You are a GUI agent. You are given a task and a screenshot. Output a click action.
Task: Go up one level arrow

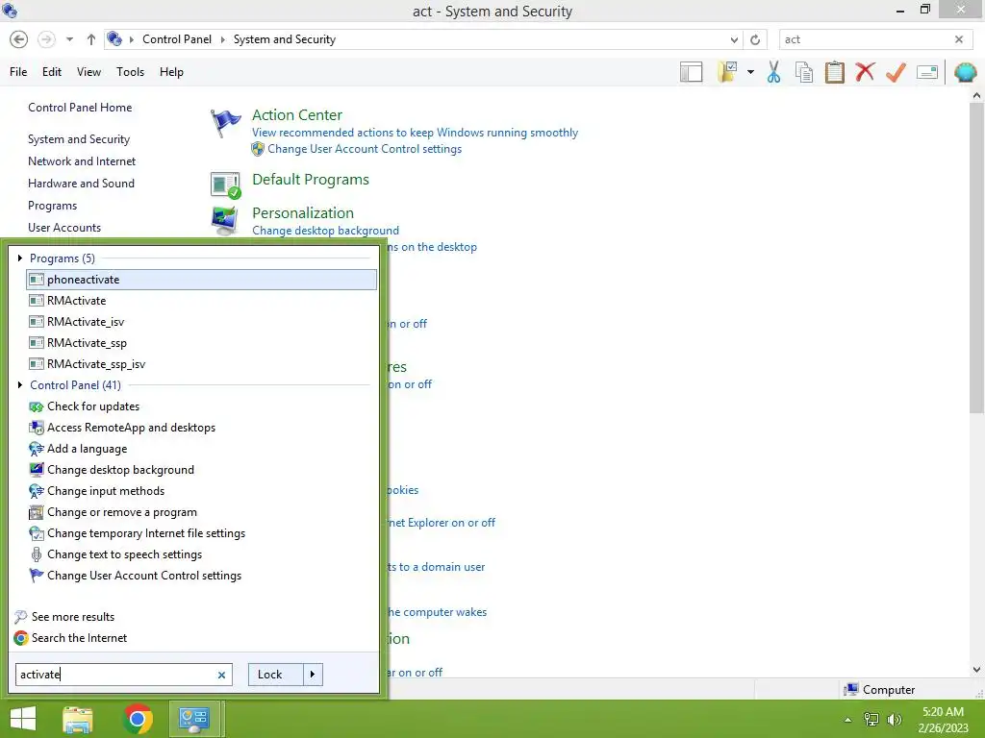[91, 39]
